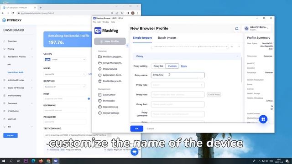Screen dimensions: 292x164
Task: Switch to Single Import tab
Action: 142,38
